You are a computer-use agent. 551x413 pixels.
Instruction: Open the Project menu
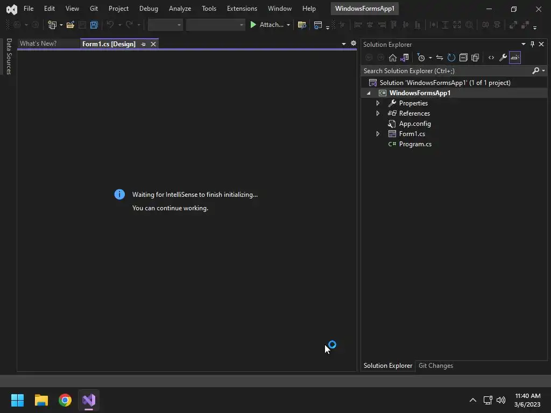118,9
